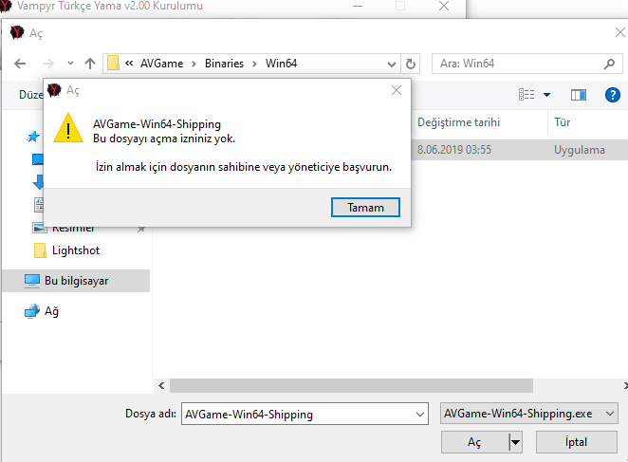Open the Aç button split arrow
The width and height of the screenshot is (628, 462).
[515, 442]
